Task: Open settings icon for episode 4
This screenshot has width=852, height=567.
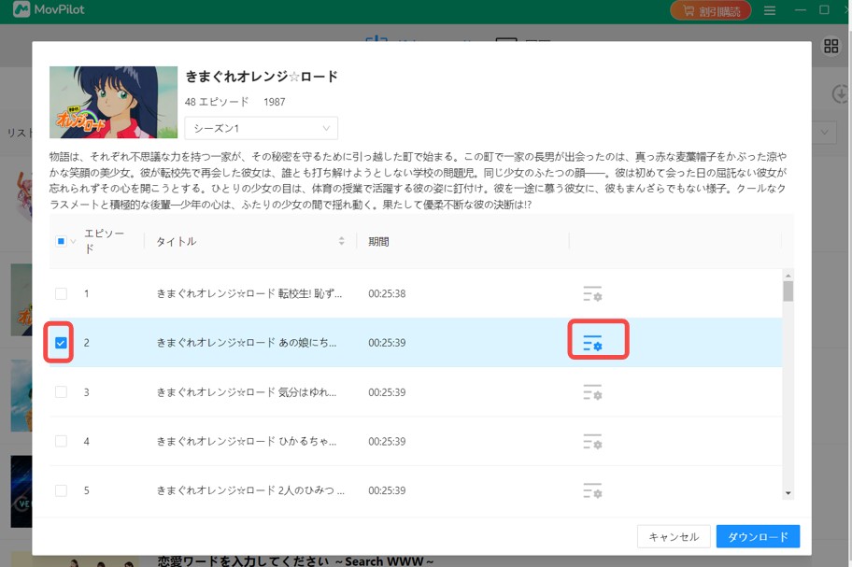Action: click(592, 442)
